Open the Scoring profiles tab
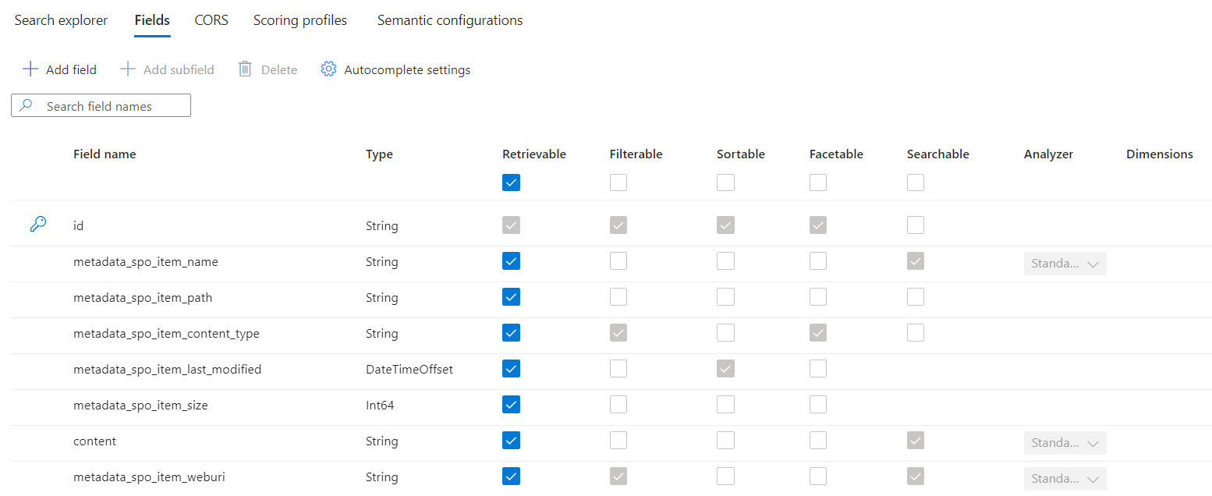 299,19
